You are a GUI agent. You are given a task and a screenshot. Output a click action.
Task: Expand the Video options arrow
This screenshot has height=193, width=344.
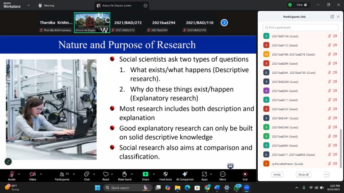pyautogui.click(x=41, y=174)
